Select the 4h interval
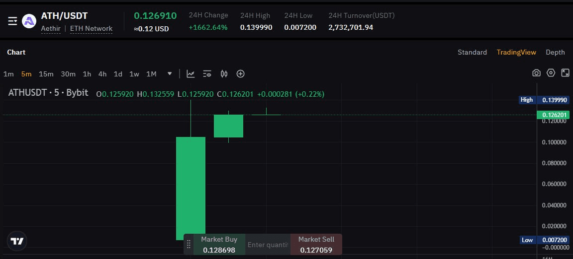 (x=102, y=74)
